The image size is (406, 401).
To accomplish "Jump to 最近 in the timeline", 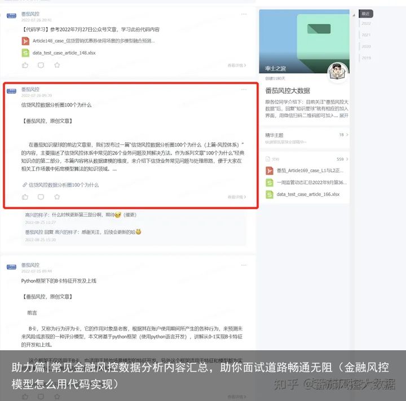I will pyautogui.click(x=365, y=14).
